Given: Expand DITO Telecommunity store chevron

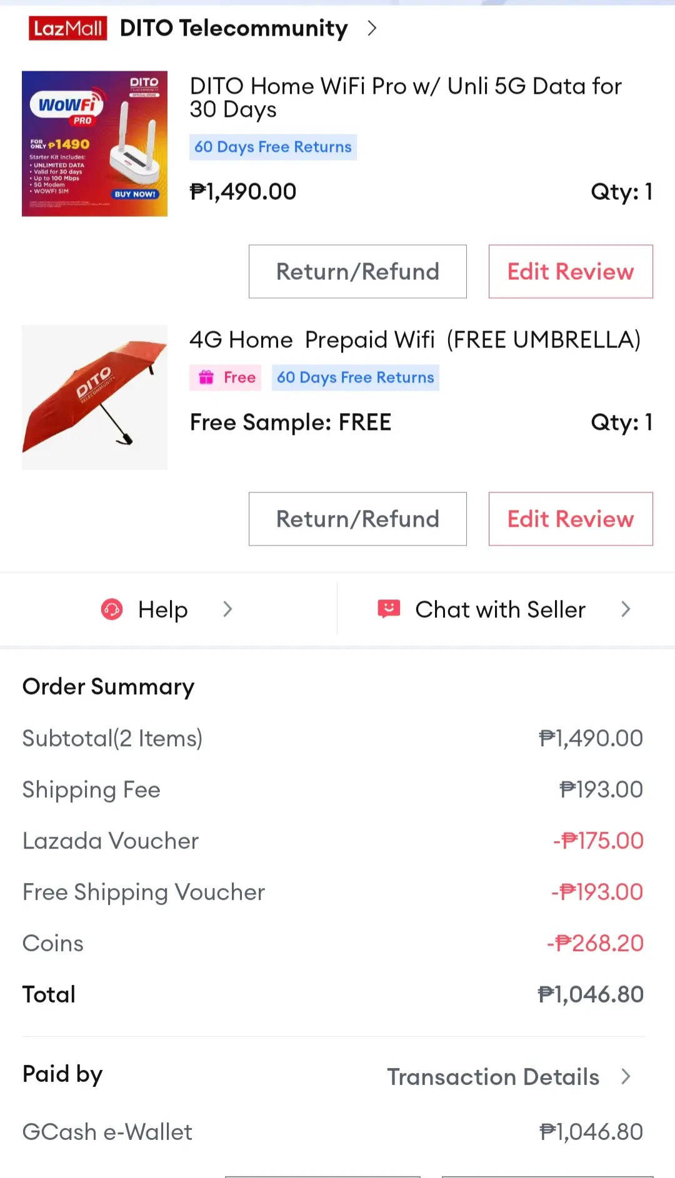Looking at the screenshot, I should [372, 28].
